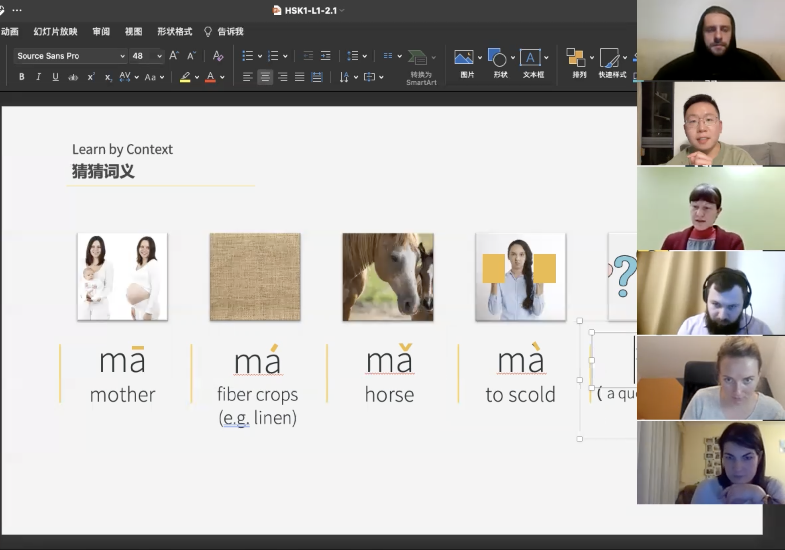The image size is (785, 550).
Task: Expand the line spacing dropdown arrow
Action: 364,56
